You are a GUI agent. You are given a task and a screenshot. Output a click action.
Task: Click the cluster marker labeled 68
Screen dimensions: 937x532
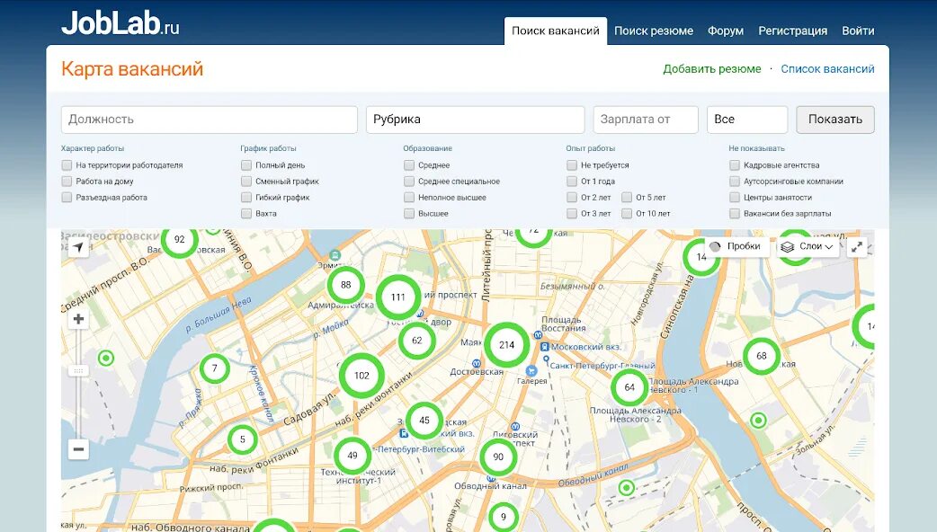(x=762, y=356)
